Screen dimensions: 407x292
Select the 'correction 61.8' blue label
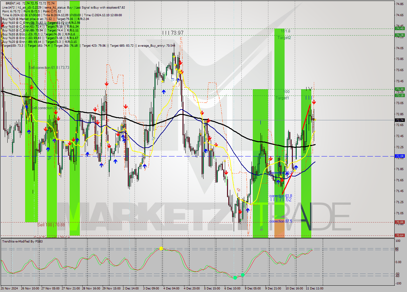(x=280, y=196)
